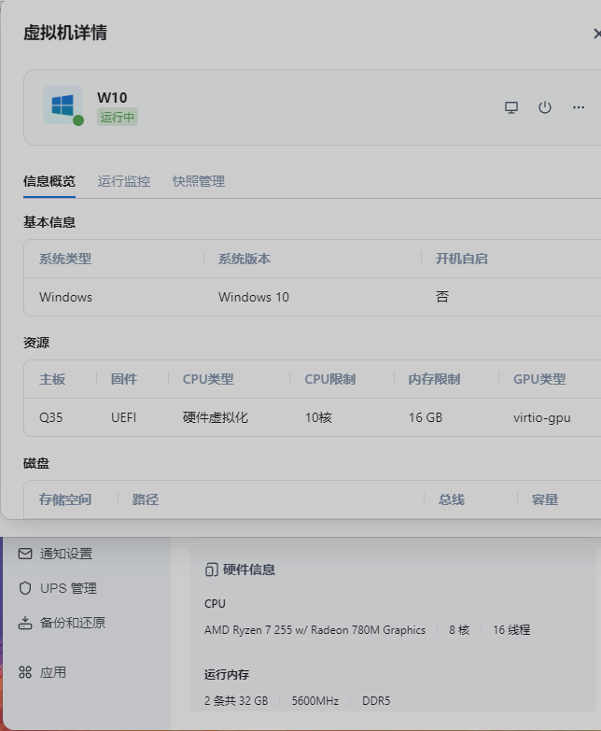Click the CPU限制 column header

pos(330,379)
